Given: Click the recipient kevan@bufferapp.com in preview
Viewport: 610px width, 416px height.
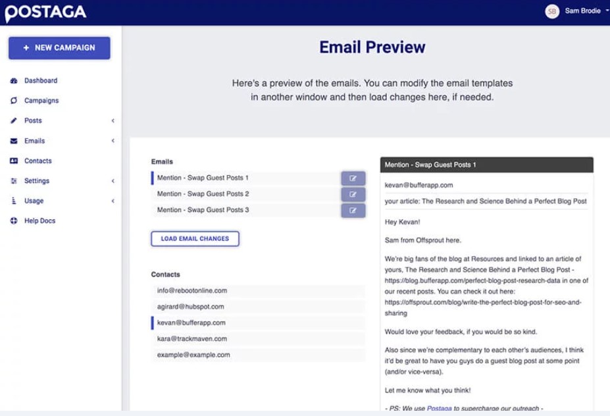Looking at the screenshot, I should (419, 185).
